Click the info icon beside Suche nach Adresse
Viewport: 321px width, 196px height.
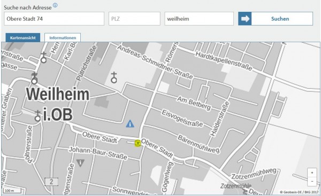tap(55, 5)
